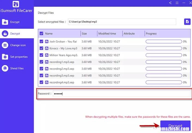
Task: Click the Set properties gear folder icon
Action: pos(5,57)
